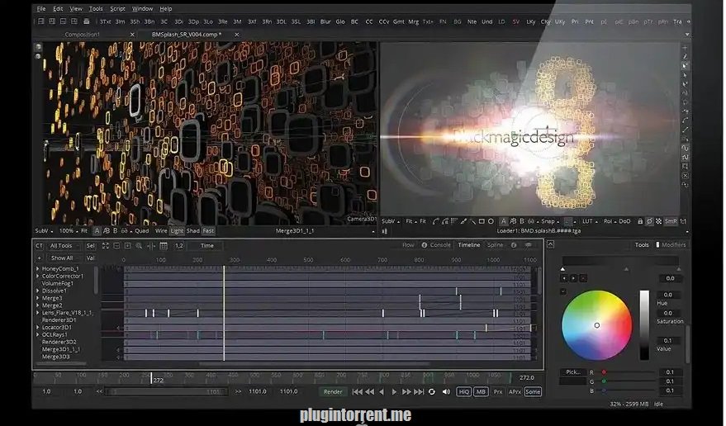Open the Script menu
This screenshot has width=726, height=426.
pos(117,8)
